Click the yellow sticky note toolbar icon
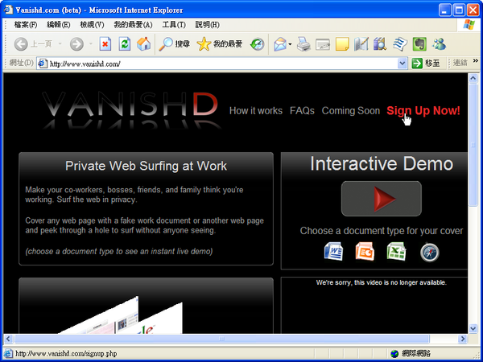This screenshot has width=483, height=362. click(x=342, y=44)
